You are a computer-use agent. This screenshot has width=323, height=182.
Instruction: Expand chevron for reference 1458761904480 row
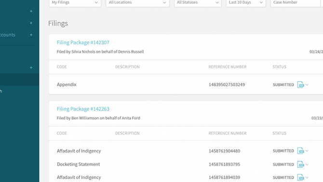tap(307, 151)
